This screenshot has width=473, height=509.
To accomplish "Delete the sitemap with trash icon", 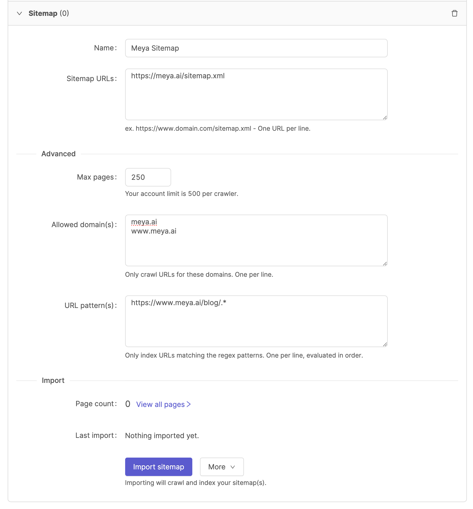I will click(454, 13).
